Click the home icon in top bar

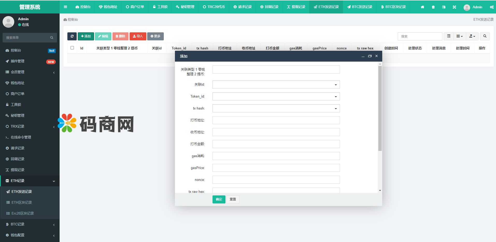coord(422,7)
